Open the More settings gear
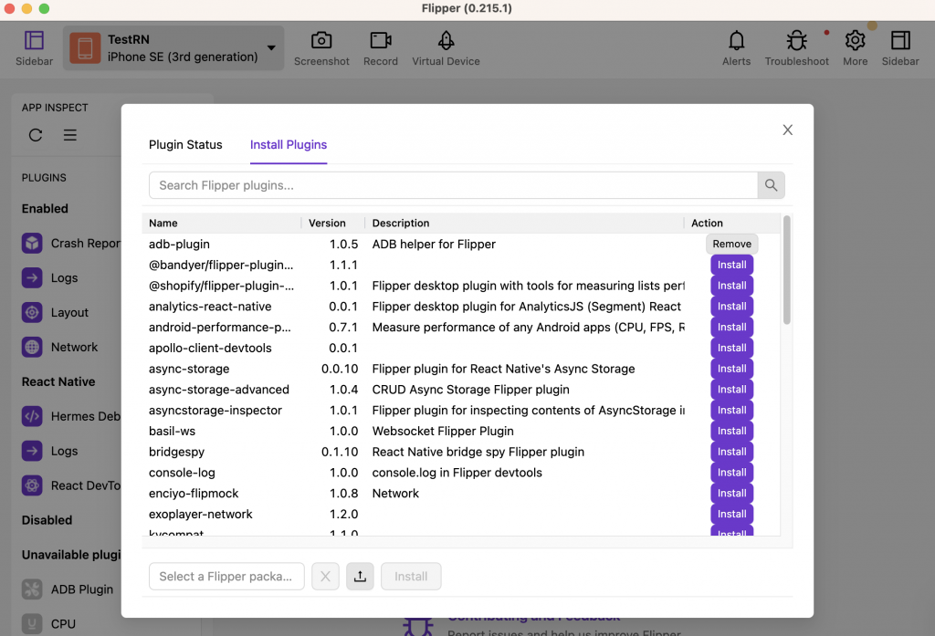Screen dimensions: 935x636 tap(855, 41)
